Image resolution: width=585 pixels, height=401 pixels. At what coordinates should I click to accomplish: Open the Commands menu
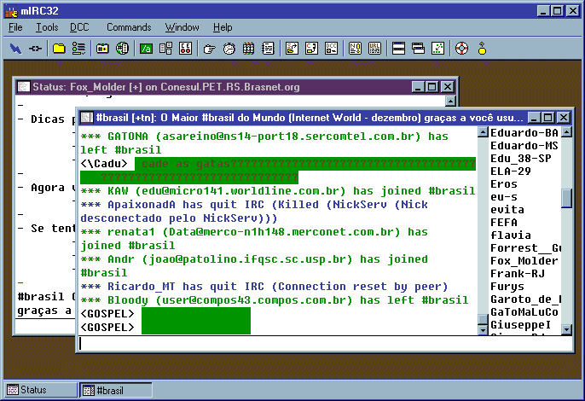(x=129, y=27)
